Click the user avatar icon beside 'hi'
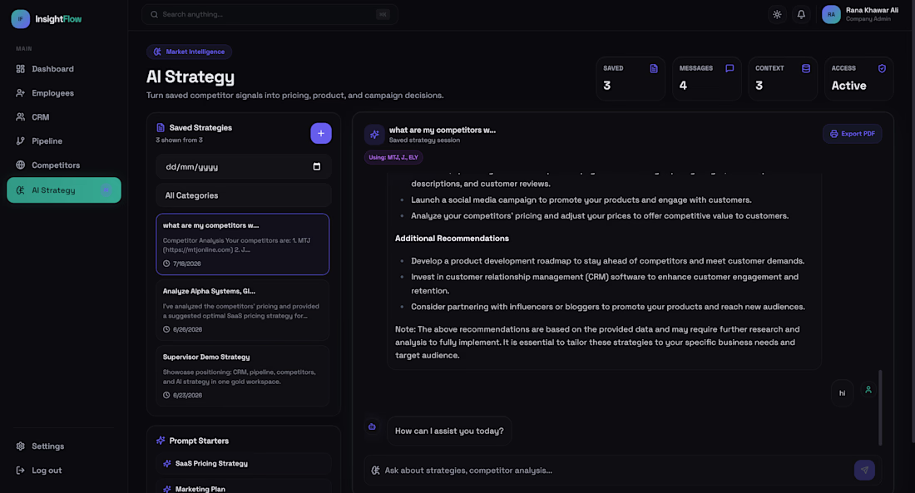The width and height of the screenshot is (915, 493). [868, 390]
